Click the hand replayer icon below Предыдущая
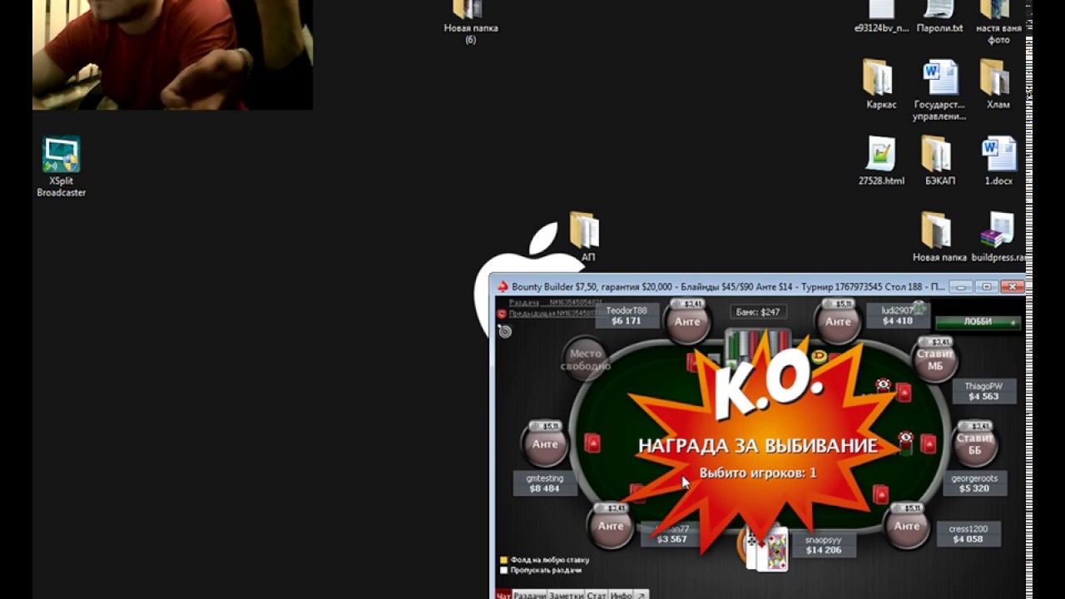 tap(504, 331)
